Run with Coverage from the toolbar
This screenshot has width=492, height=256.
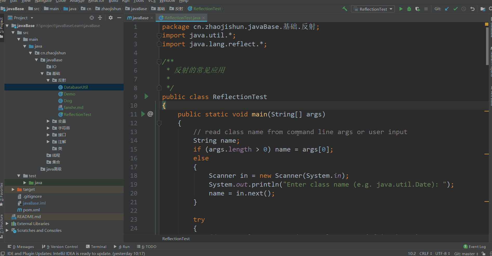417,9
